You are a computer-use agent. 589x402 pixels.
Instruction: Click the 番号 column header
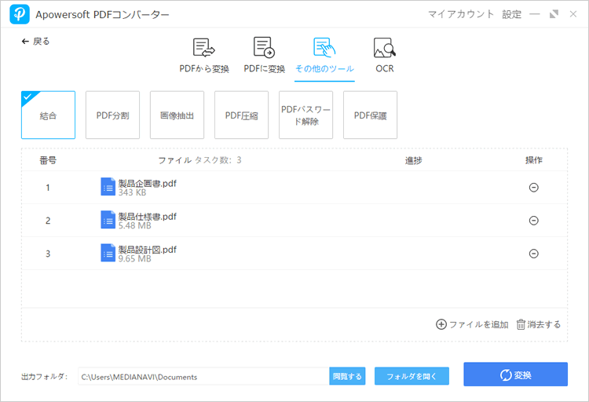(x=48, y=160)
